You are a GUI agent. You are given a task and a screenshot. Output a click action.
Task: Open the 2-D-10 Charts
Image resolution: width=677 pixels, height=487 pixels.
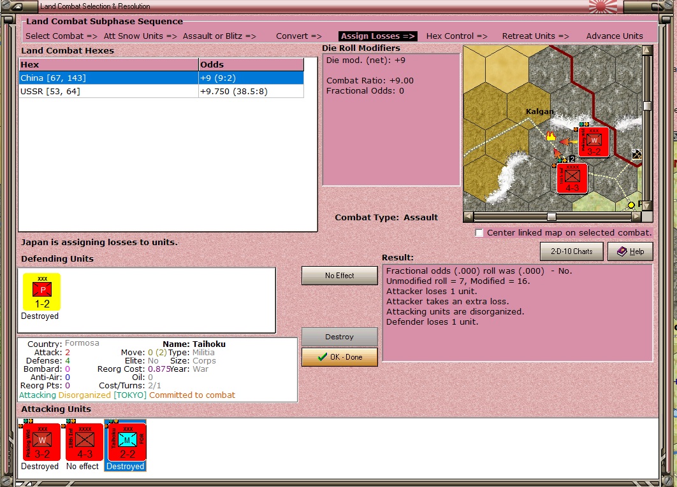click(571, 251)
